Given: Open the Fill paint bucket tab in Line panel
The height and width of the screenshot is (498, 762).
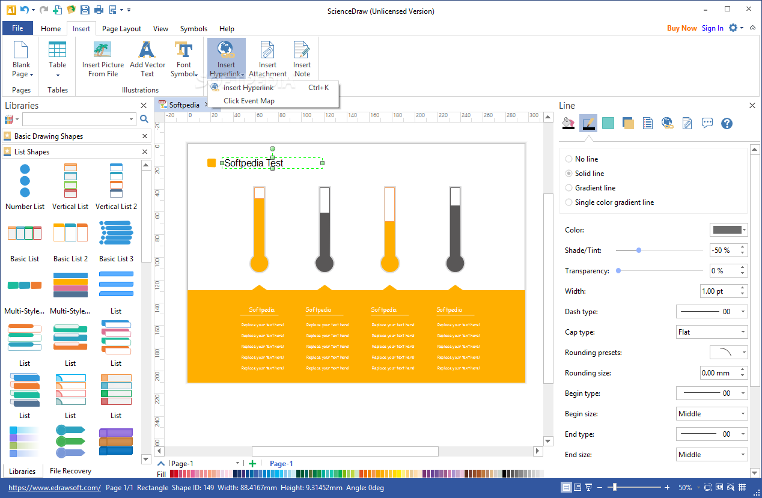Looking at the screenshot, I should point(567,123).
